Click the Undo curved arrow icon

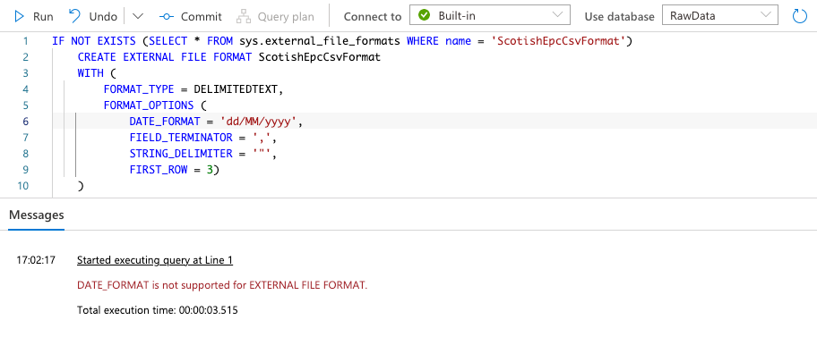click(75, 16)
